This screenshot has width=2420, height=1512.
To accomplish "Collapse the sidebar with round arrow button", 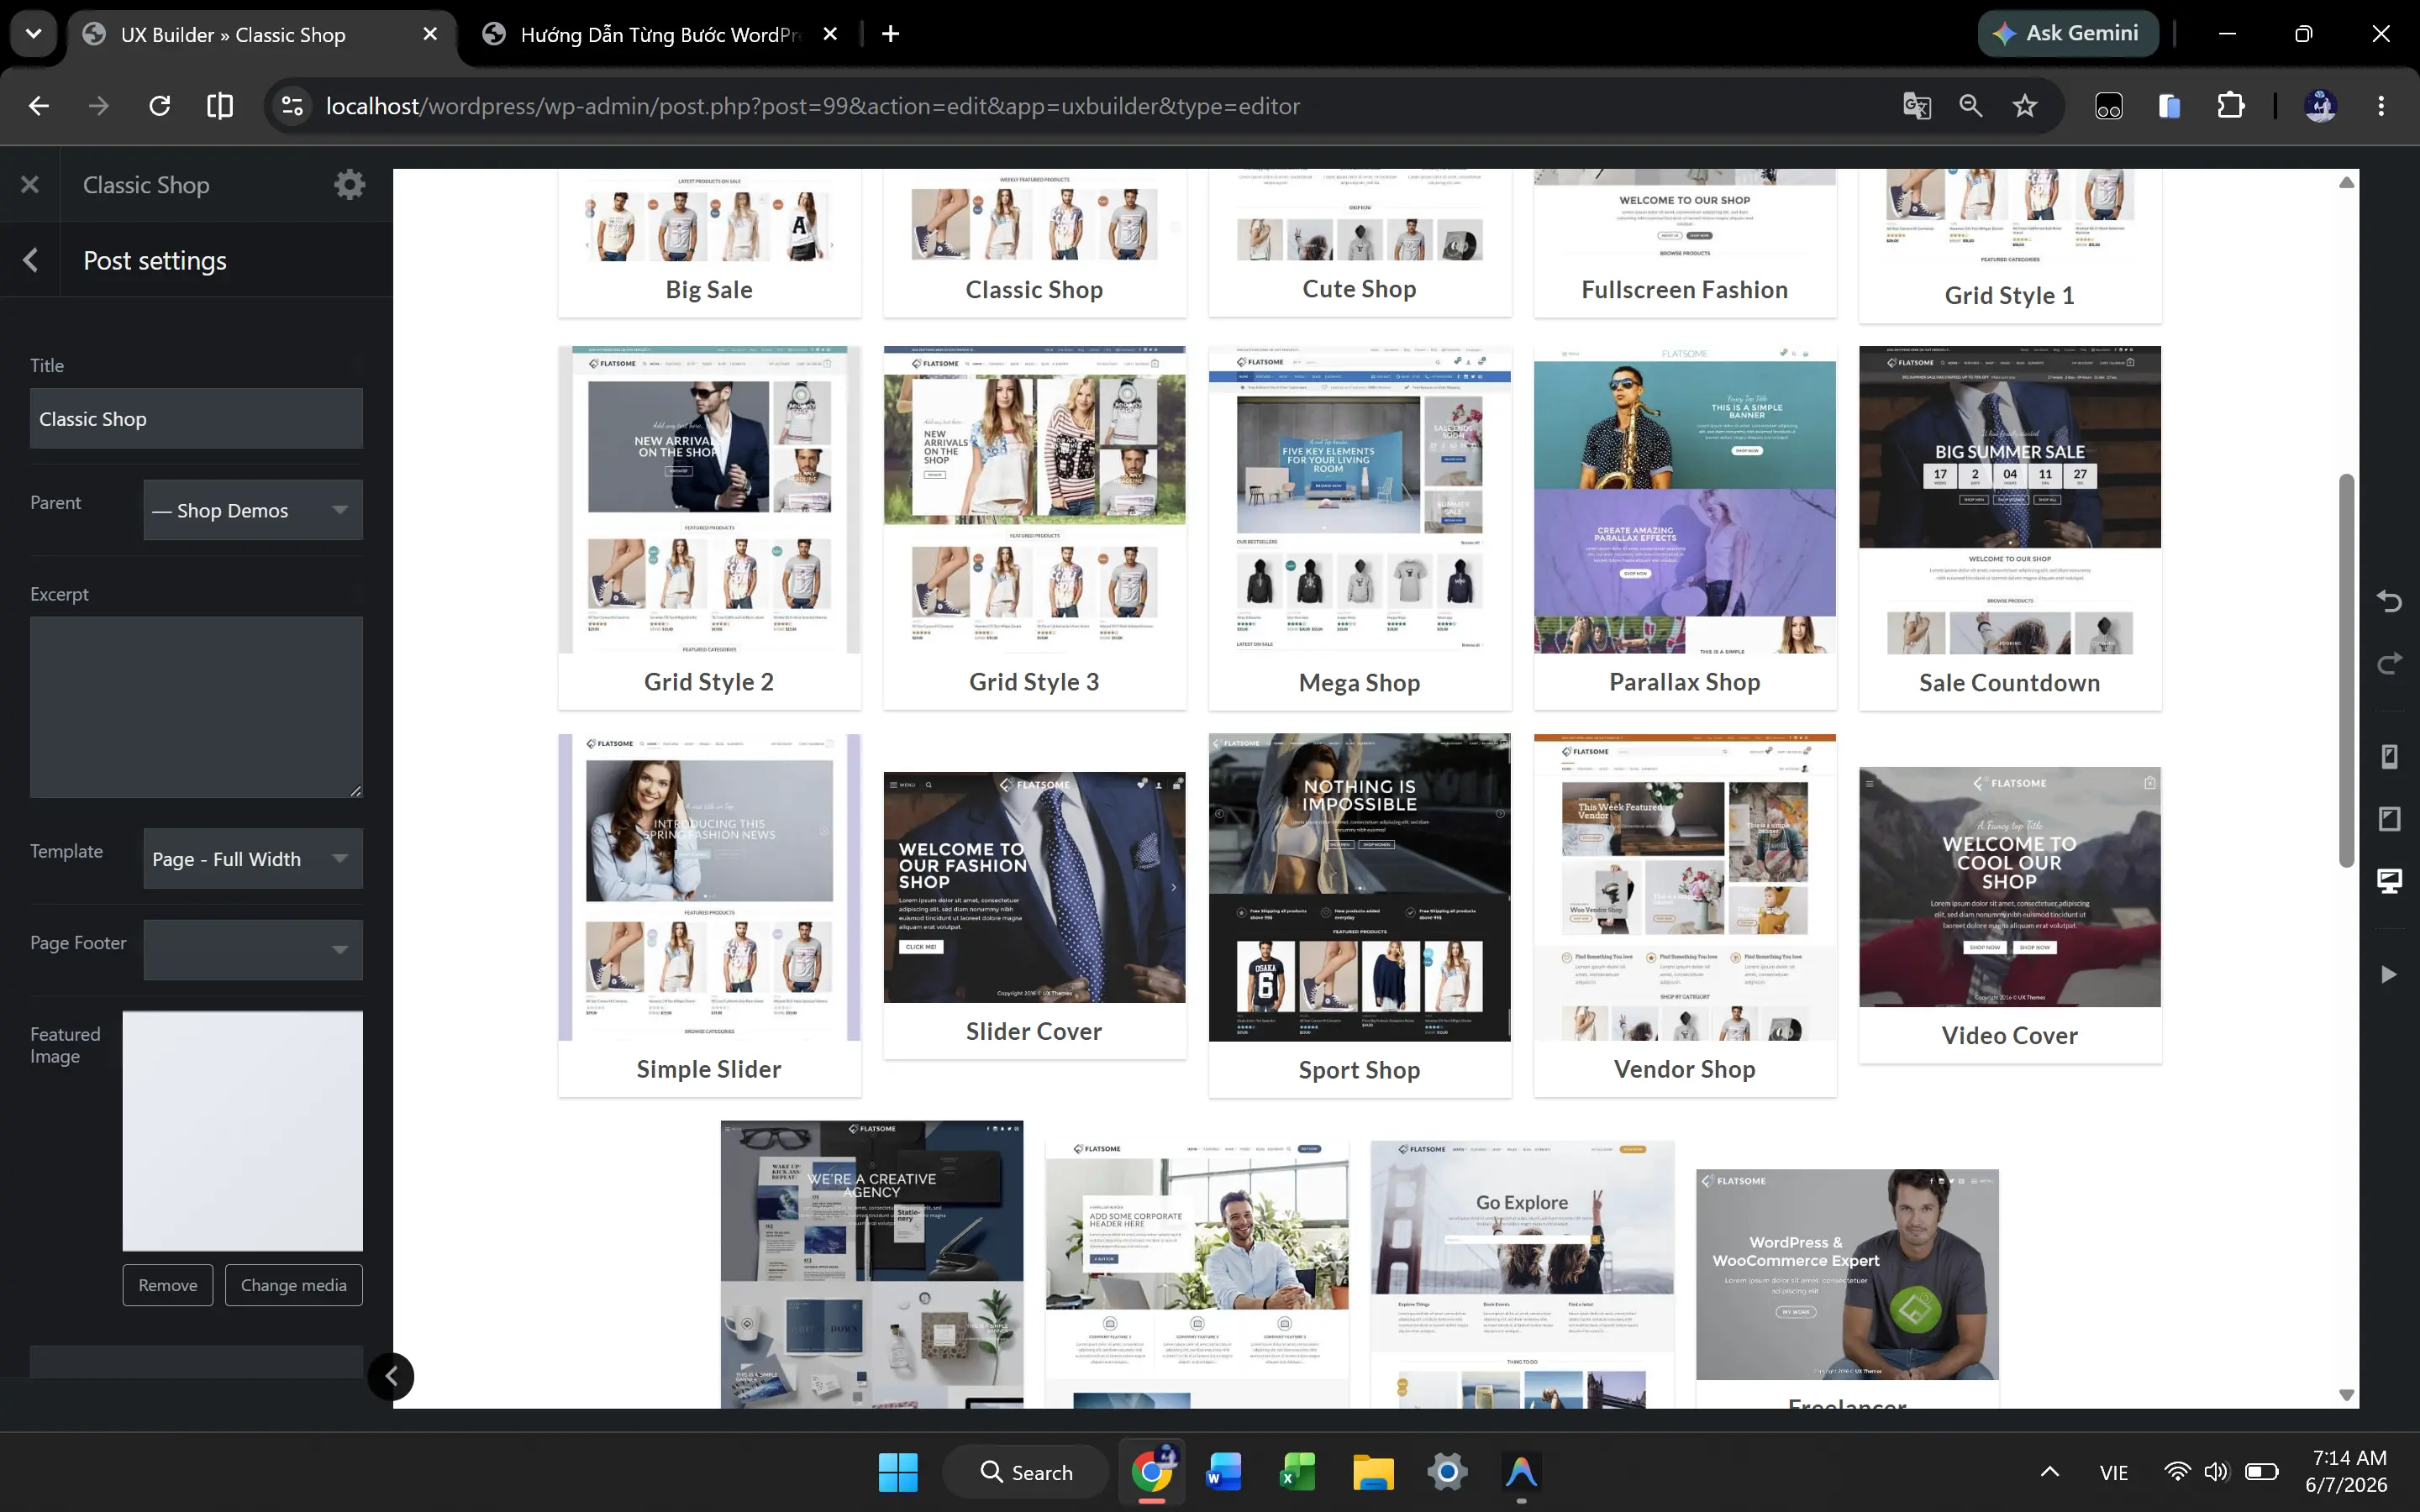I will [x=391, y=1377].
